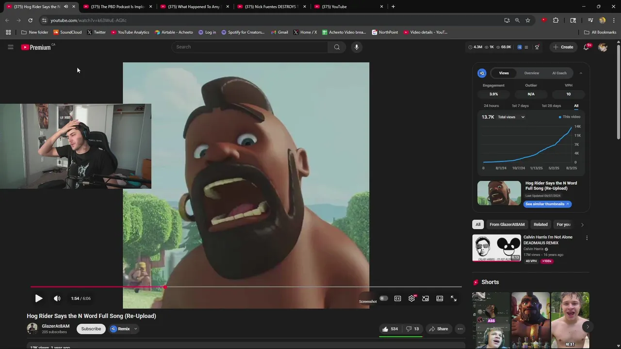The width and height of the screenshot is (621, 349).
Task: Select the 24 hours range
Action: click(x=491, y=106)
